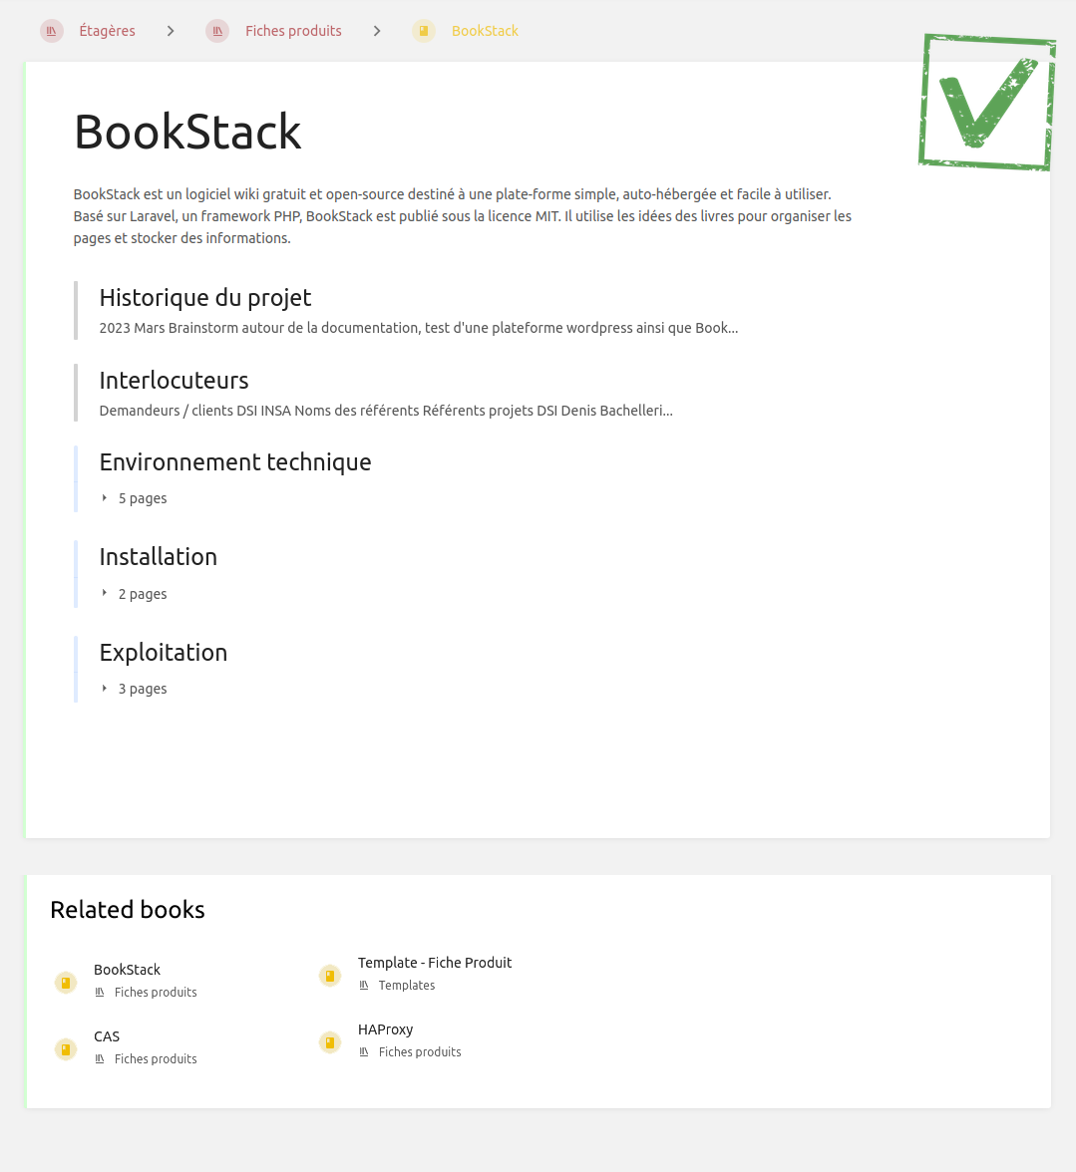The width and height of the screenshot is (1076, 1172).
Task: Click the shelf icon under HAProxy labeled Fiches produits
Action: (x=363, y=1051)
